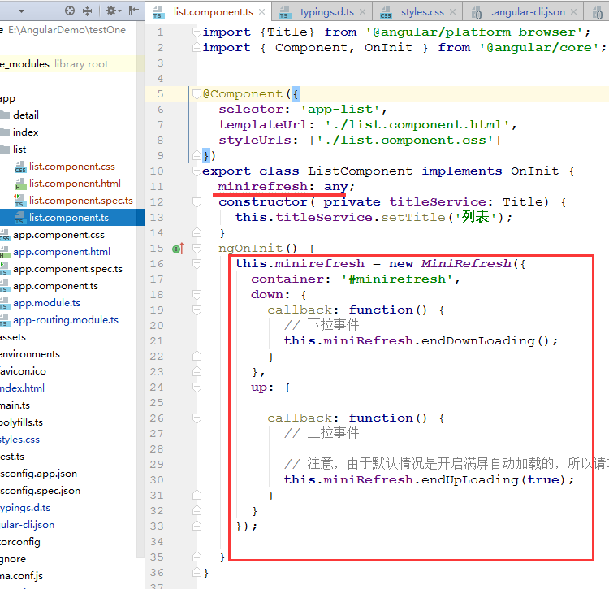Select the detail folder in project tree

(x=26, y=115)
